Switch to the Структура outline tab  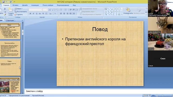point(10,20)
